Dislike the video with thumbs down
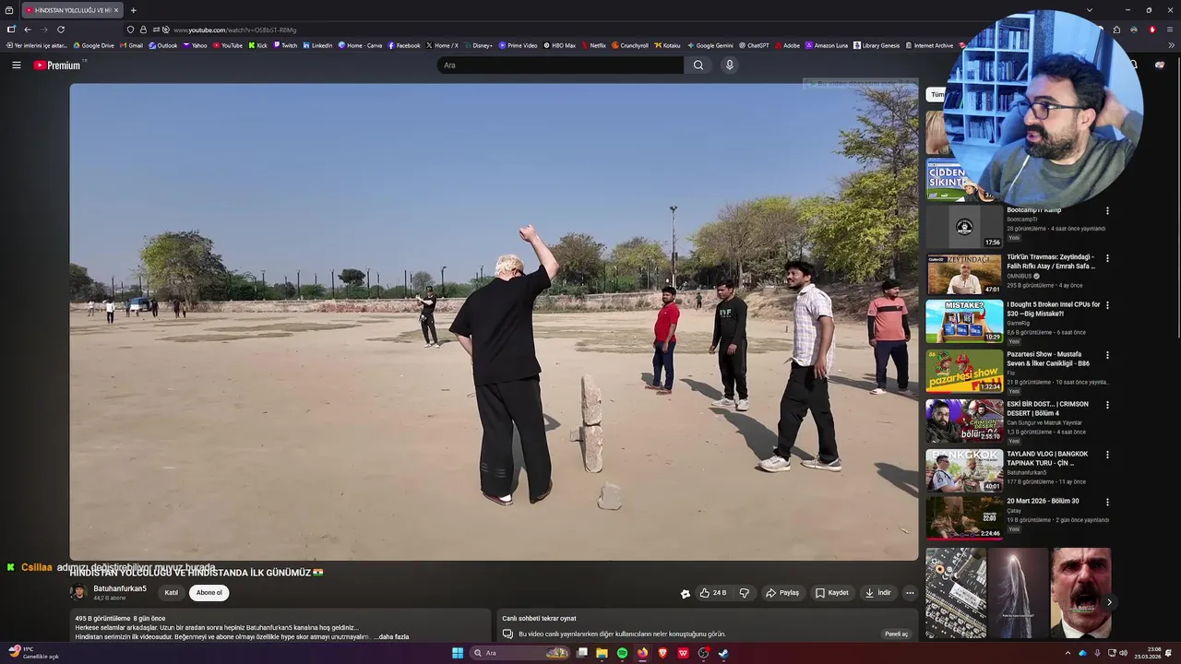Screen dimensions: 1181x664 tap(745, 593)
